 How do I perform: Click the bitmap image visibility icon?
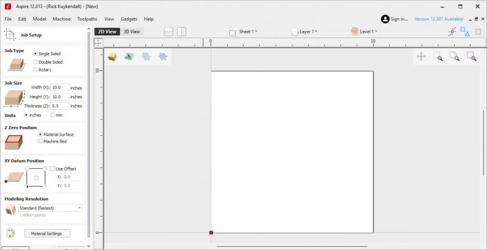(x=129, y=56)
